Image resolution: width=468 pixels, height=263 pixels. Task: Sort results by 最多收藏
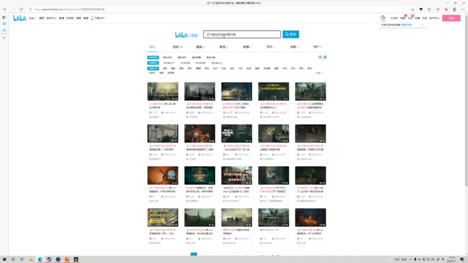click(211, 57)
